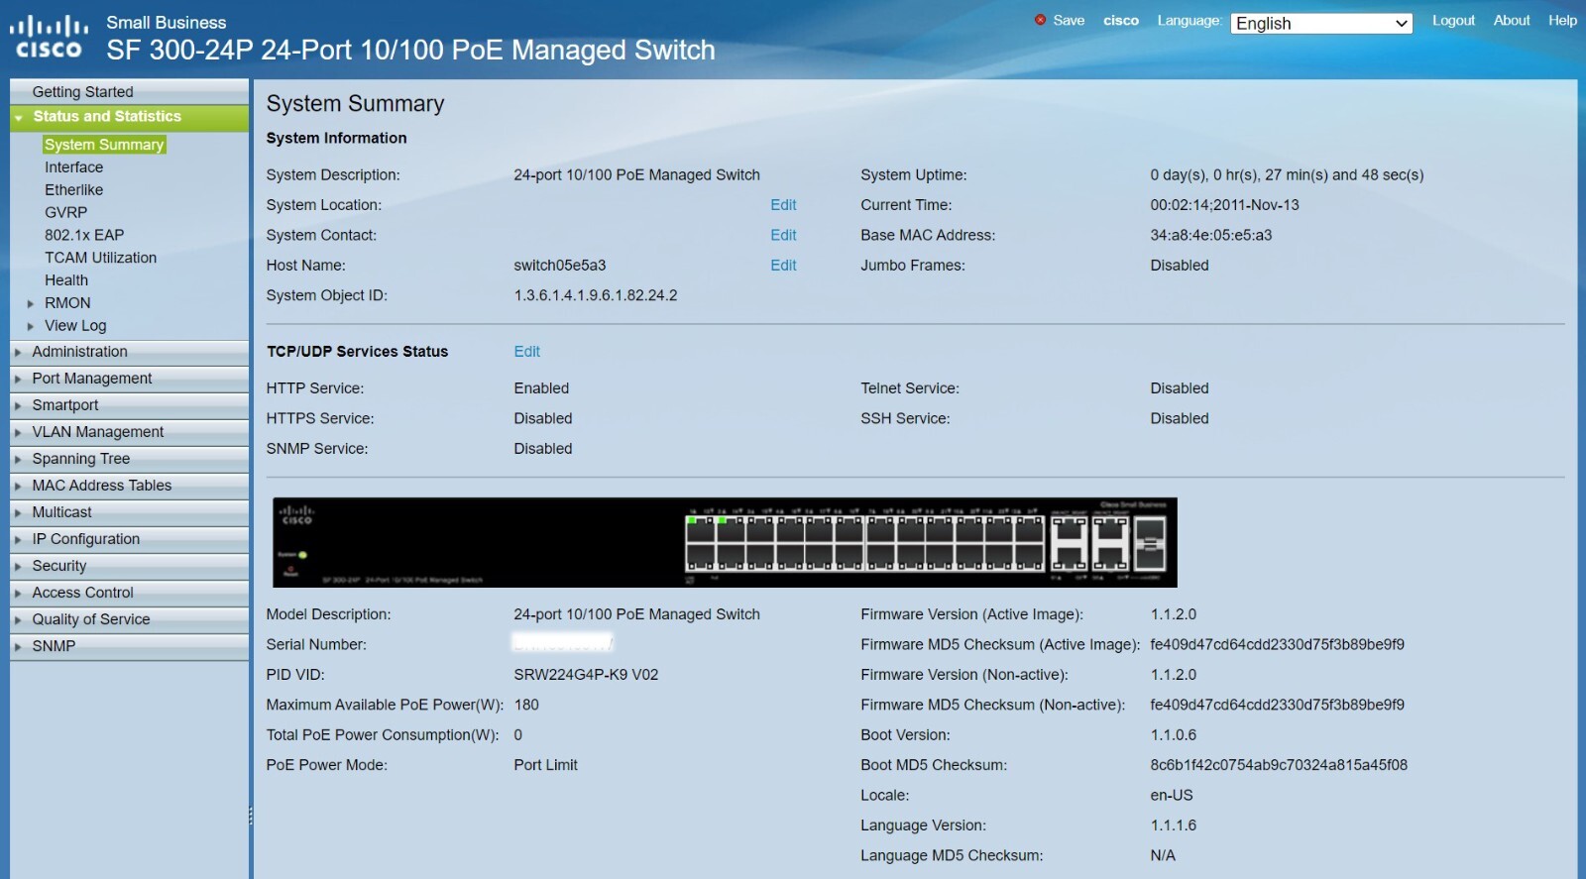Viewport: 1586px width, 879px height.
Task: Open the Etherlike statistics page
Action: (x=73, y=190)
